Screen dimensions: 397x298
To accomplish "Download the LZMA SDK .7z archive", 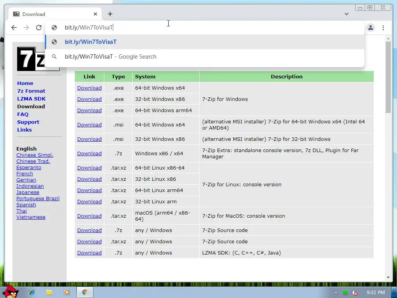I will (90, 253).
